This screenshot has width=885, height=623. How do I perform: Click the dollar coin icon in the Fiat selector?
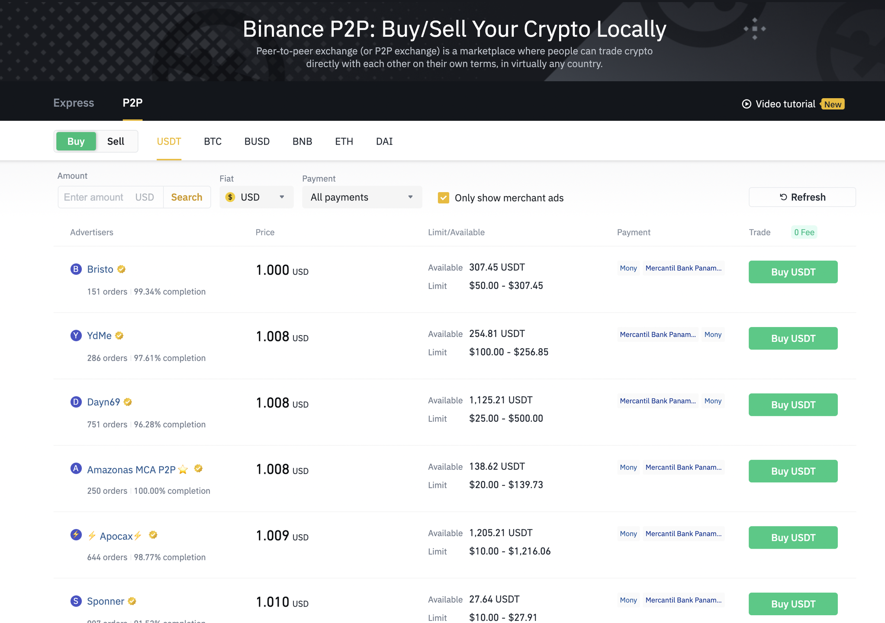pyautogui.click(x=231, y=197)
